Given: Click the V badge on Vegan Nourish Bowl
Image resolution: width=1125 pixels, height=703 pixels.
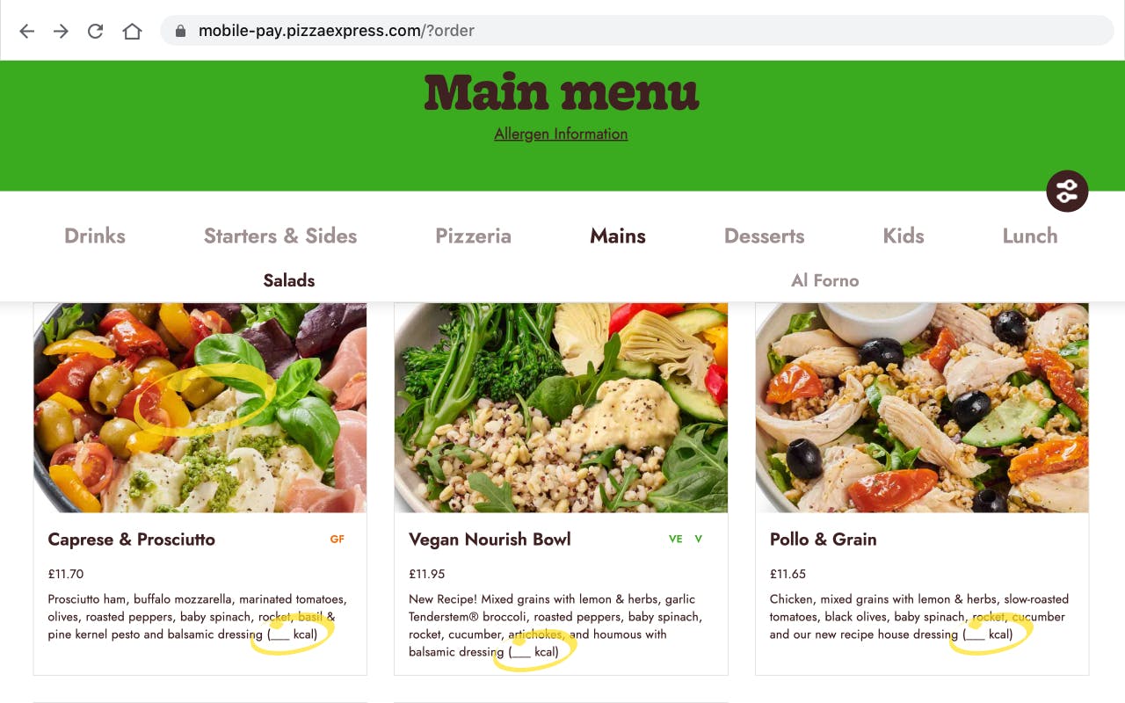Looking at the screenshot, I should [699, 540].
